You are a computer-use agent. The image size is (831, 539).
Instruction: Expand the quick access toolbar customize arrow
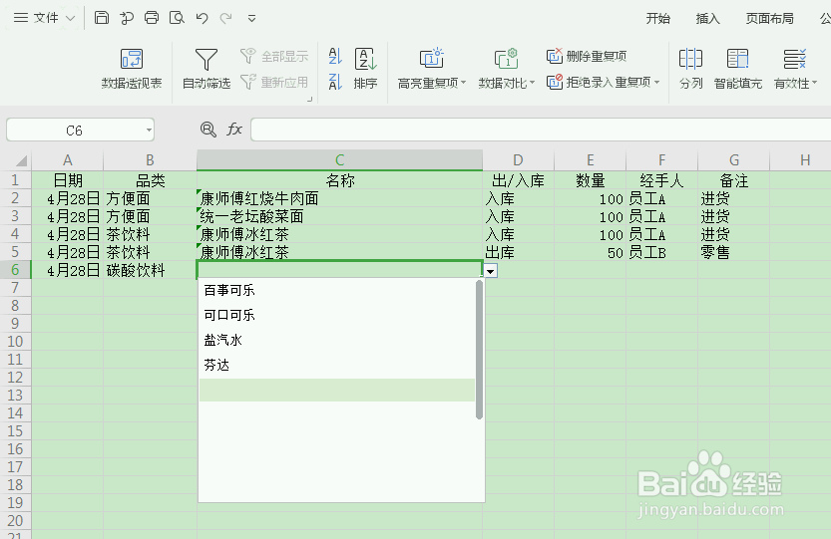251,19
